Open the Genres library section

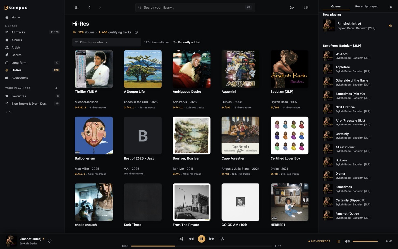[x=32, y=55]
